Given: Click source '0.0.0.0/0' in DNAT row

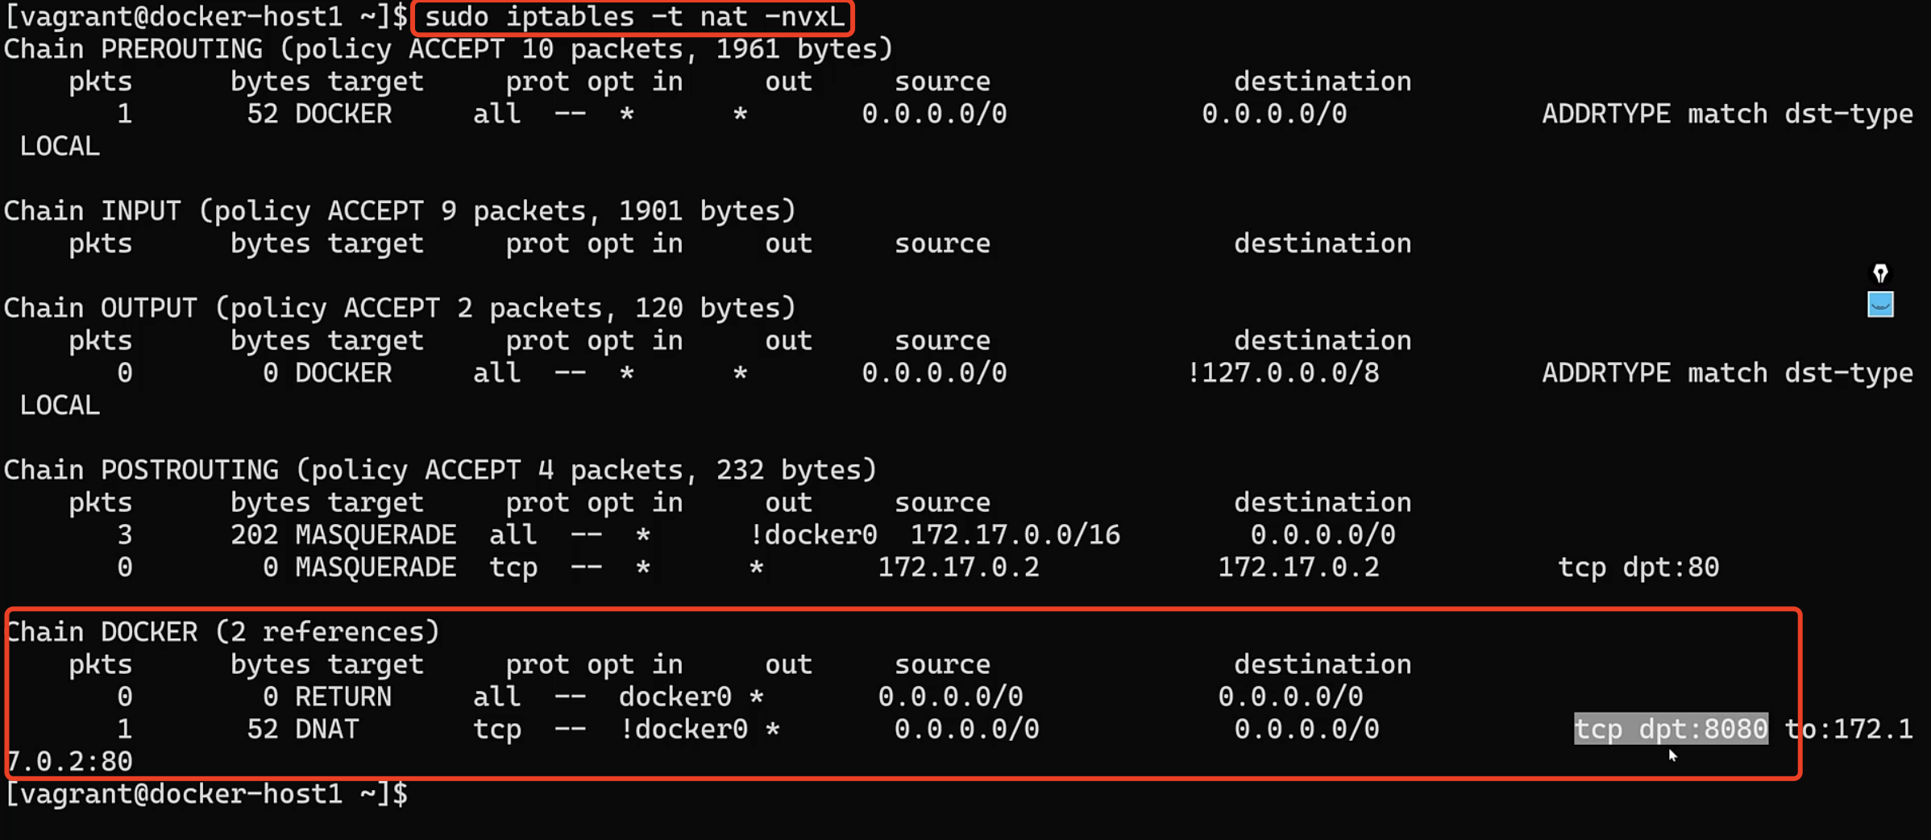Looking at the screenshot, I should coord(967,730).
